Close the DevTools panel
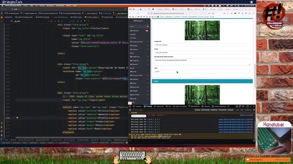 254,106
